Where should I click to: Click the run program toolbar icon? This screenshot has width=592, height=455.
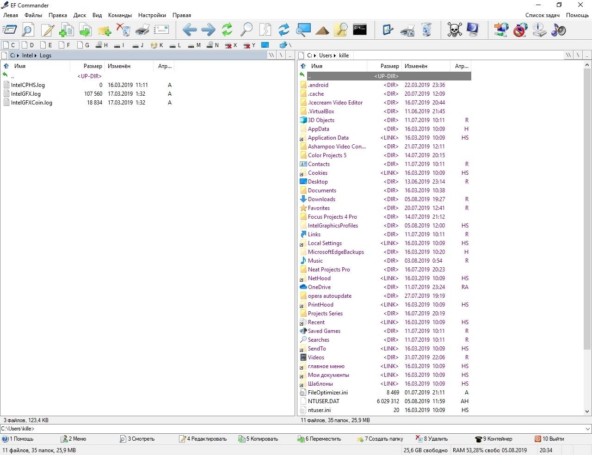(x=10, y=30)
